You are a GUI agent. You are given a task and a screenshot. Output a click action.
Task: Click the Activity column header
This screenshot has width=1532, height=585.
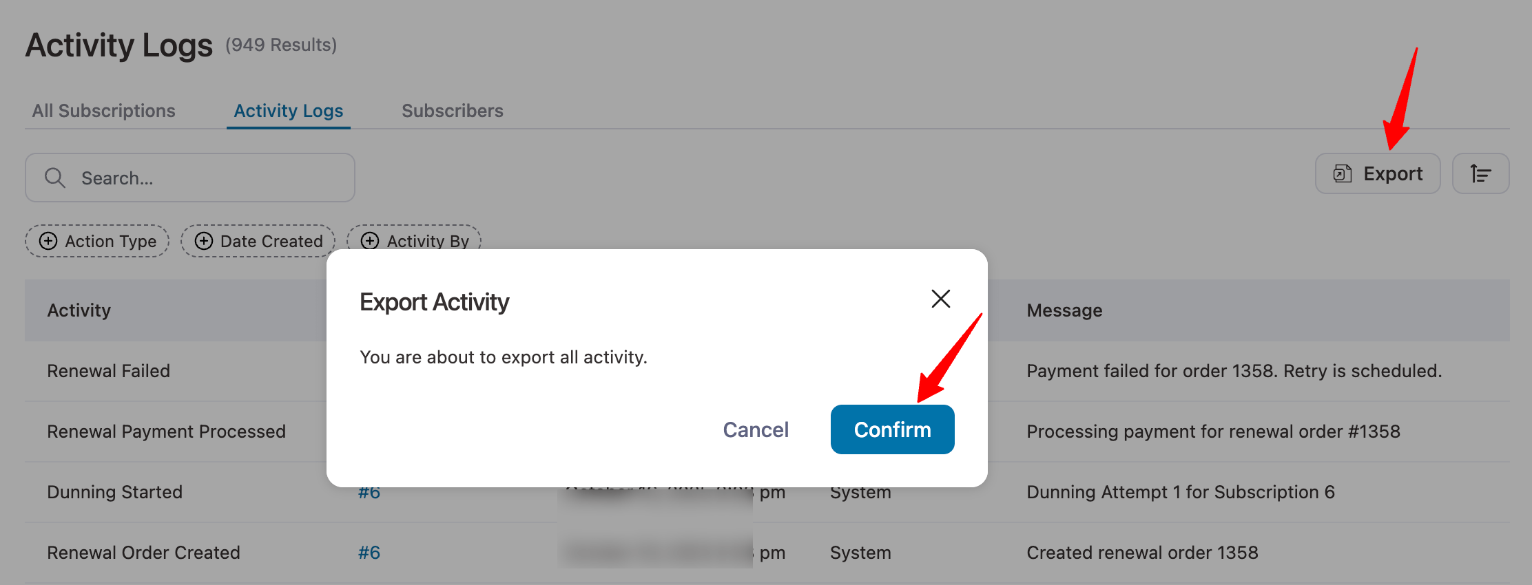[79, 310]
